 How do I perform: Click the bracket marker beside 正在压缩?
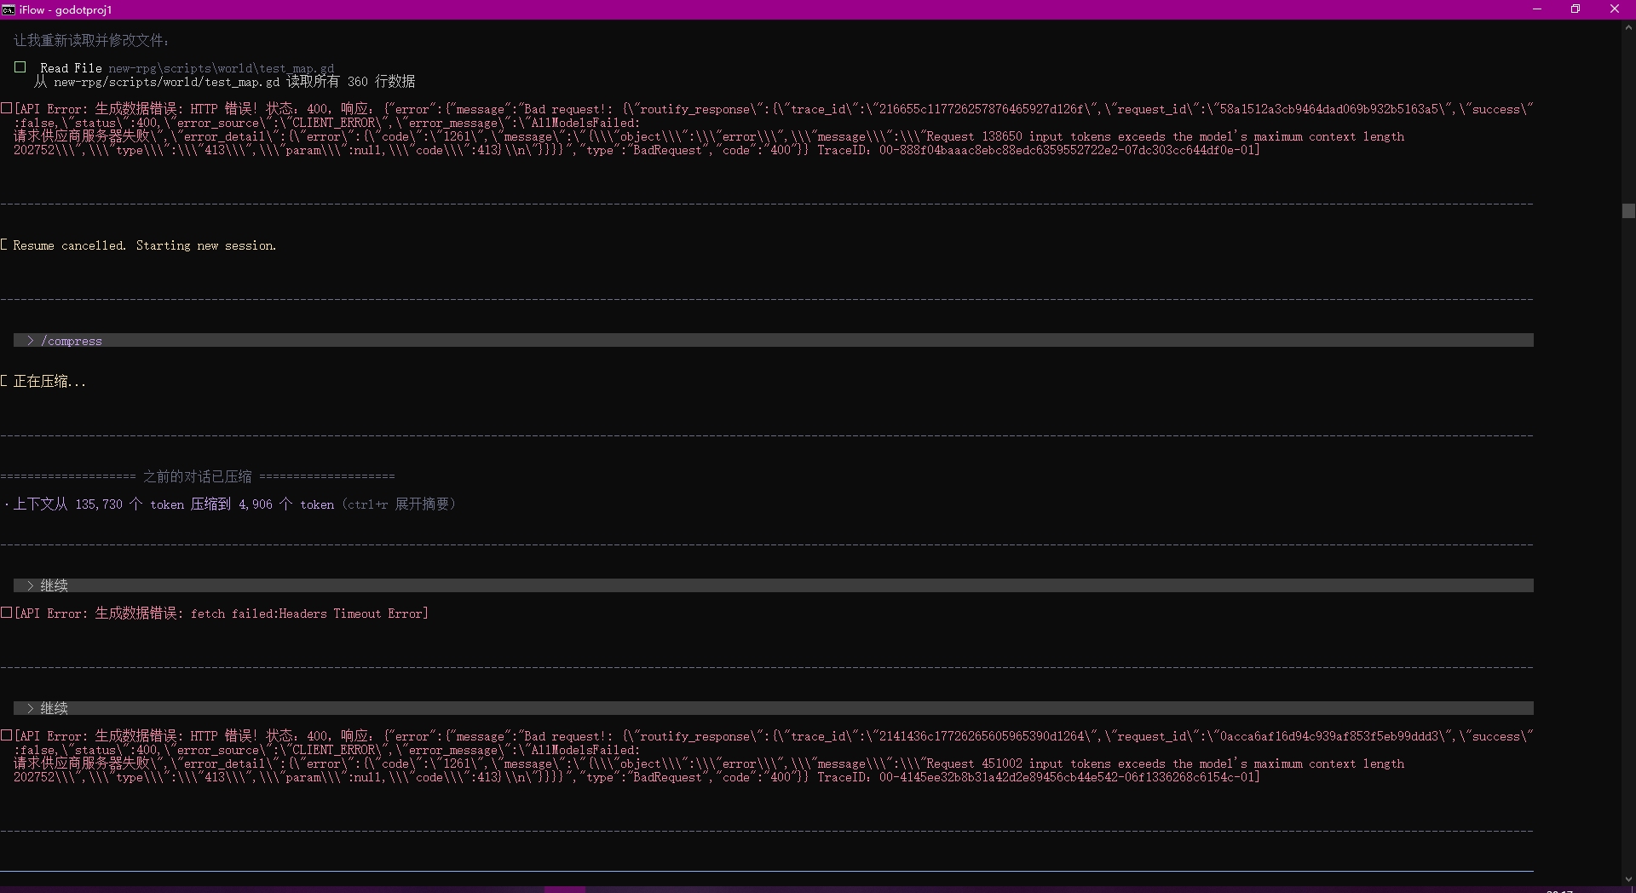coord(5,381)
